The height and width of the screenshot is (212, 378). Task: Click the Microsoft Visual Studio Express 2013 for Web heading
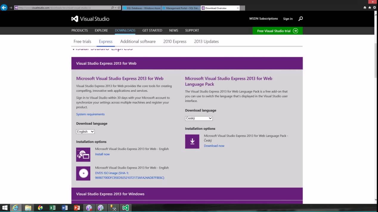coord(120,78)
